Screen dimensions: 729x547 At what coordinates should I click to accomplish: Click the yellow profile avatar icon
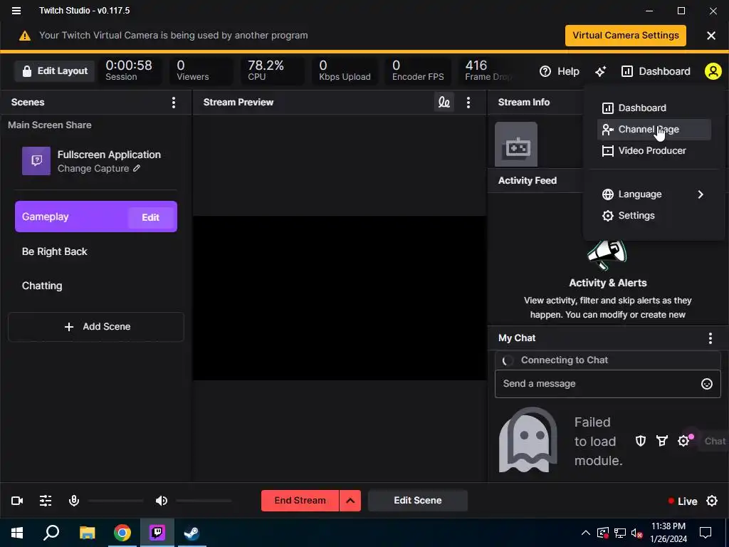pyautogui.click(x=713, y=71)
